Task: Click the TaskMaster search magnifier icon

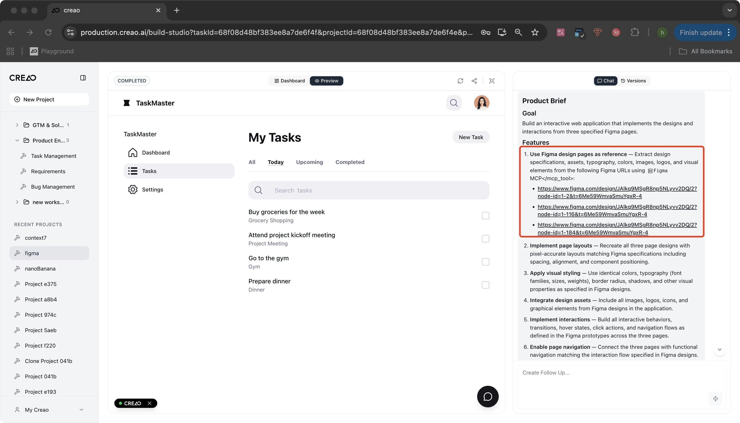Action: 454,103
